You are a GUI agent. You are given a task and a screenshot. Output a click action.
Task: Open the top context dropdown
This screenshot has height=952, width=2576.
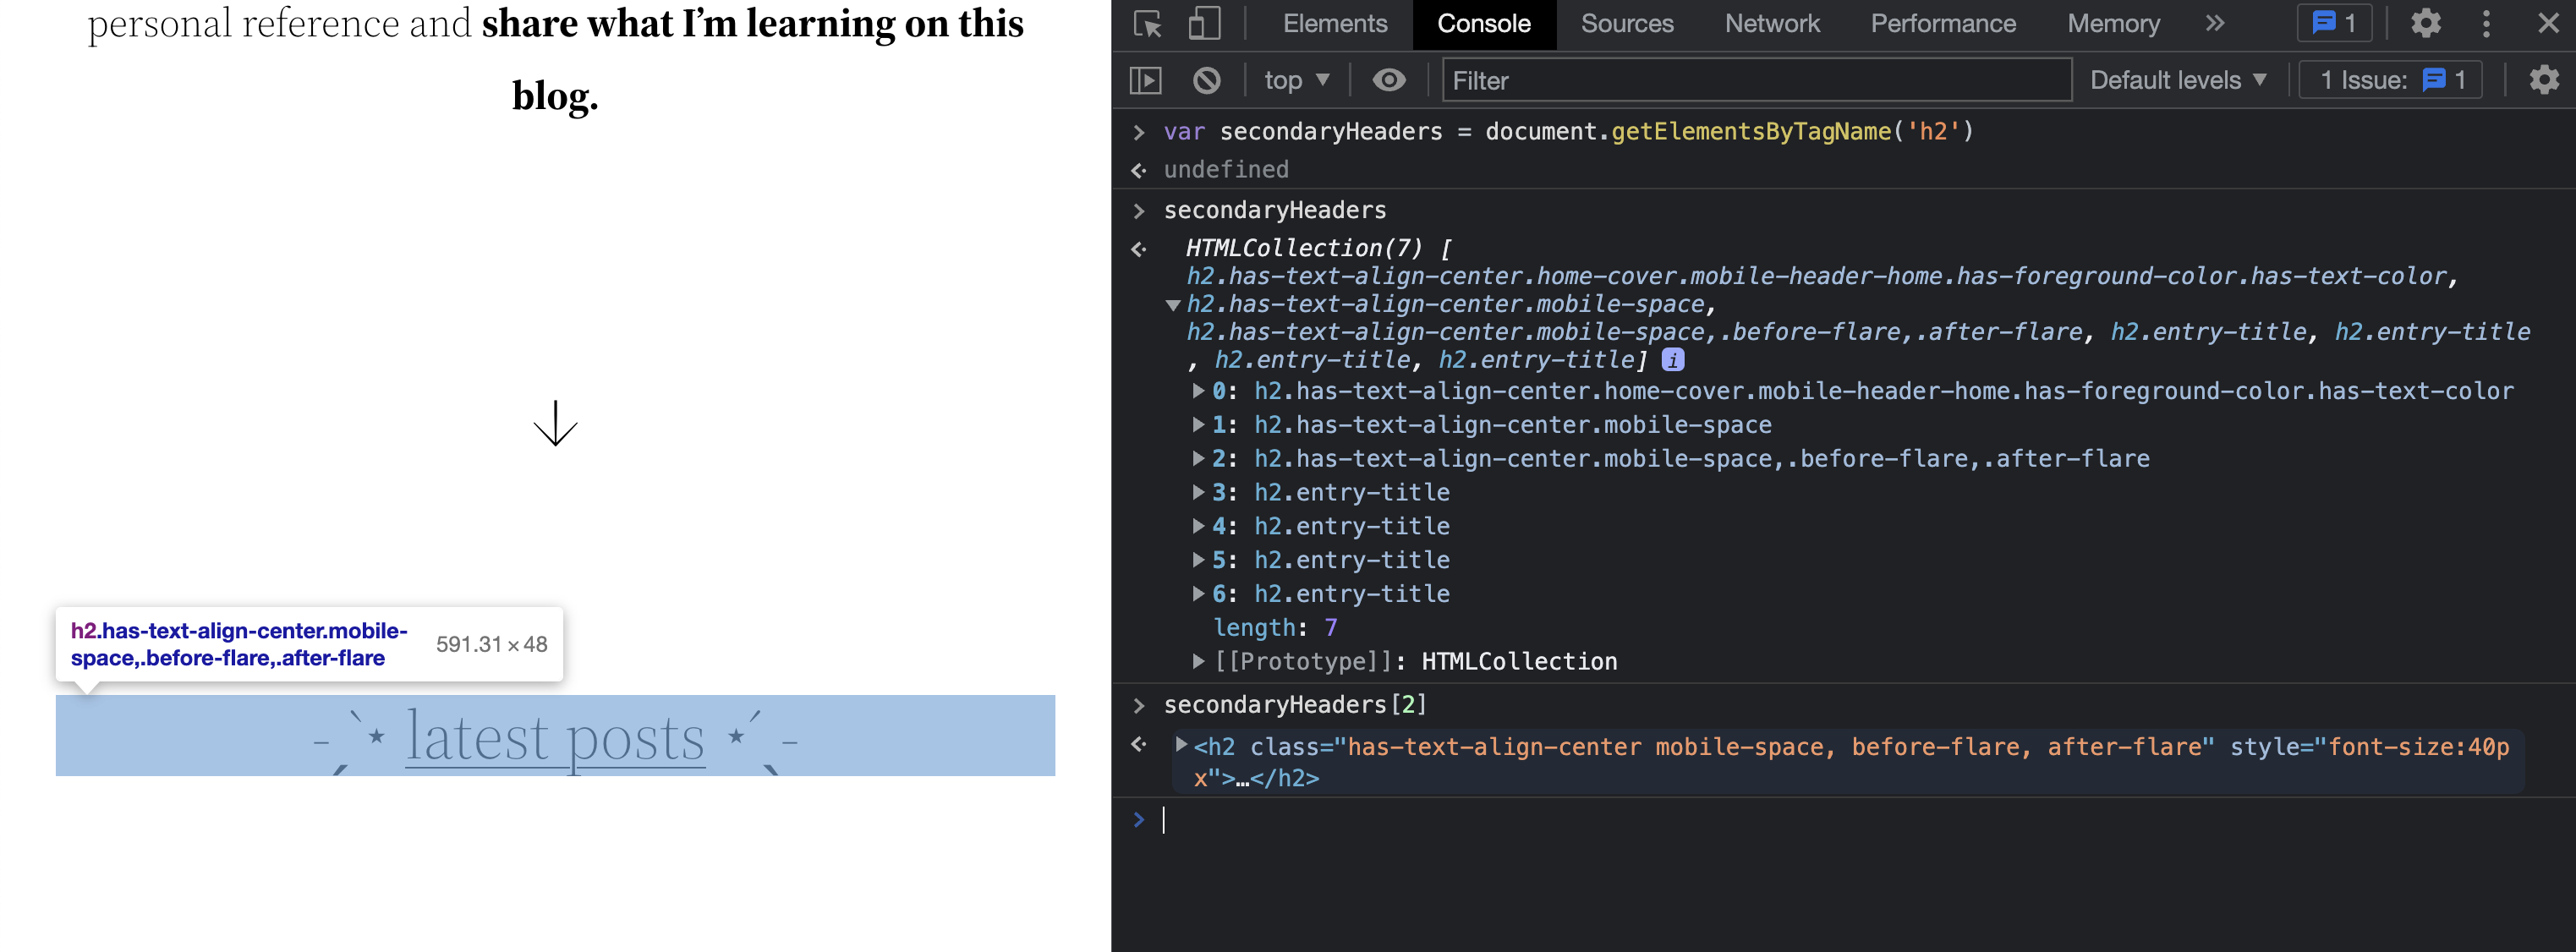(1296, 80)
